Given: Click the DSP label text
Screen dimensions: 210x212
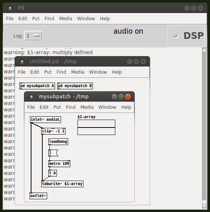Looking at the screenshot, I should (194, 36).
